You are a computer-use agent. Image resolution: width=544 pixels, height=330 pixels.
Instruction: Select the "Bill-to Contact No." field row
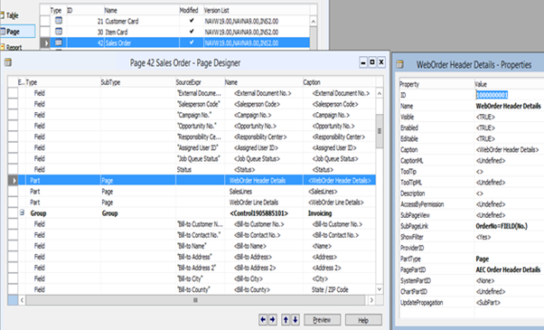click(197, 235)
